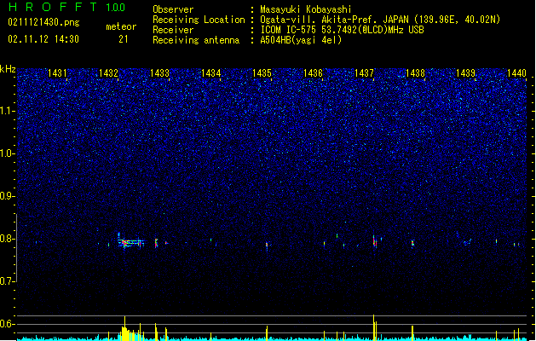Image resolution: width=536 pixels, height=341 pixels.
Task: Click the 0.8 kHz frequency label
Action: [x=7, y=239]
